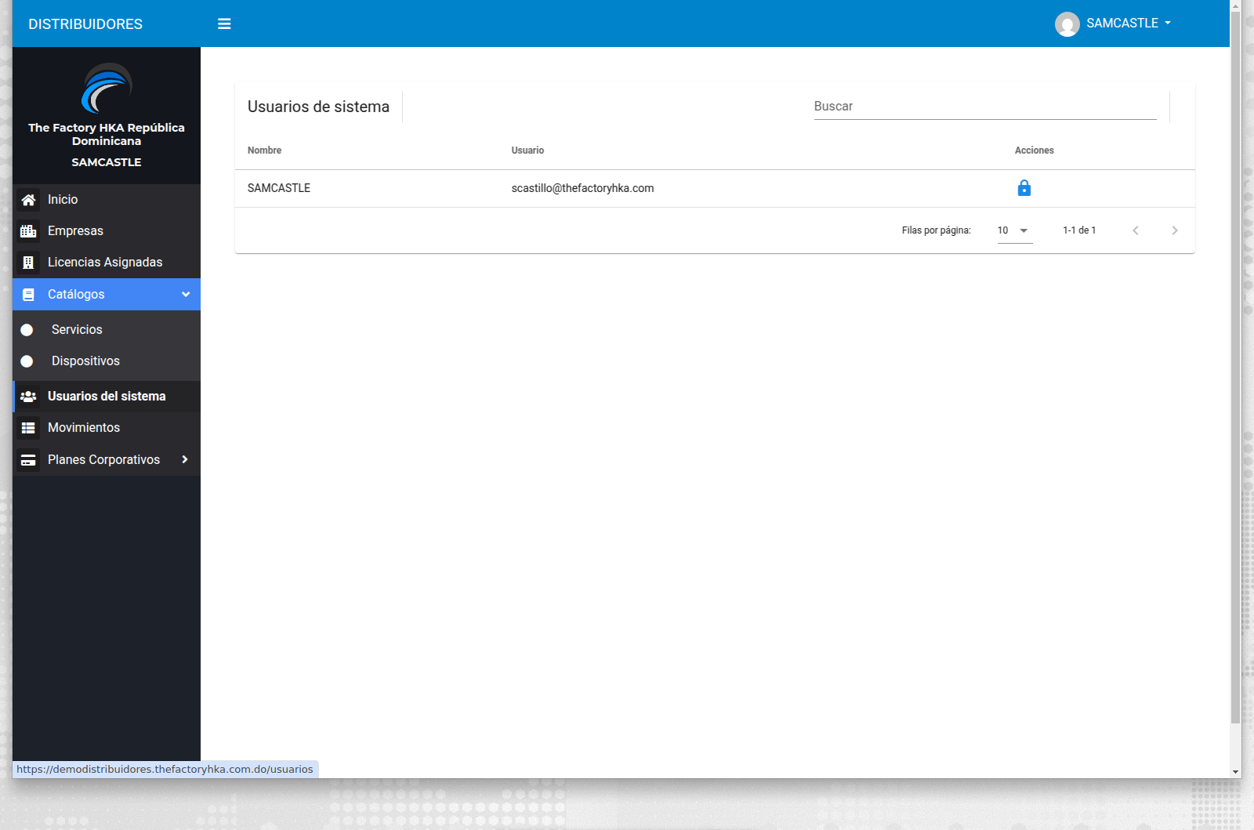
Task: Click the Planes Corporativos card icon
Action: pyautogui.click(x=28, y=460)
